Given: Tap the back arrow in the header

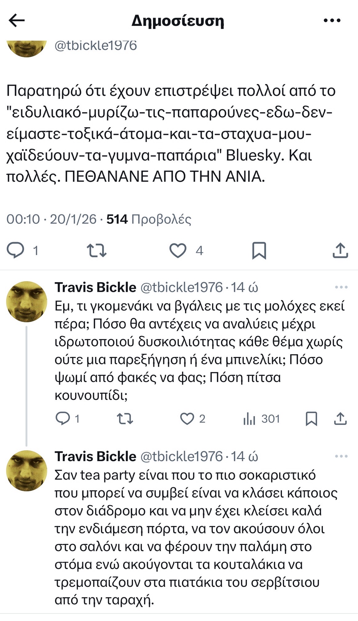Looking at the screenshot, I should point(17,20).
